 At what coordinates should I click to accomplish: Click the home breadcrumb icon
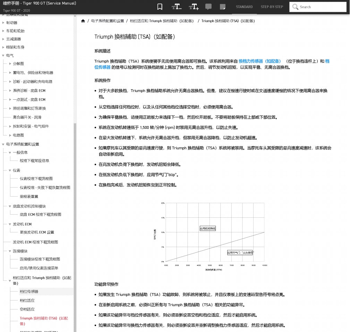click(x=83, y=21)
